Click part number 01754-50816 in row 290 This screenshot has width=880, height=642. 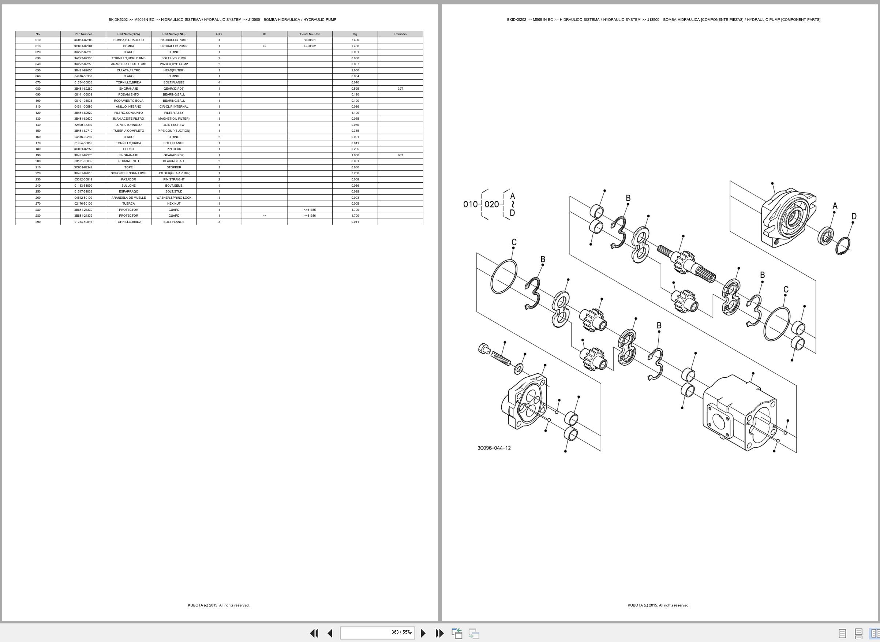(83, 222)
